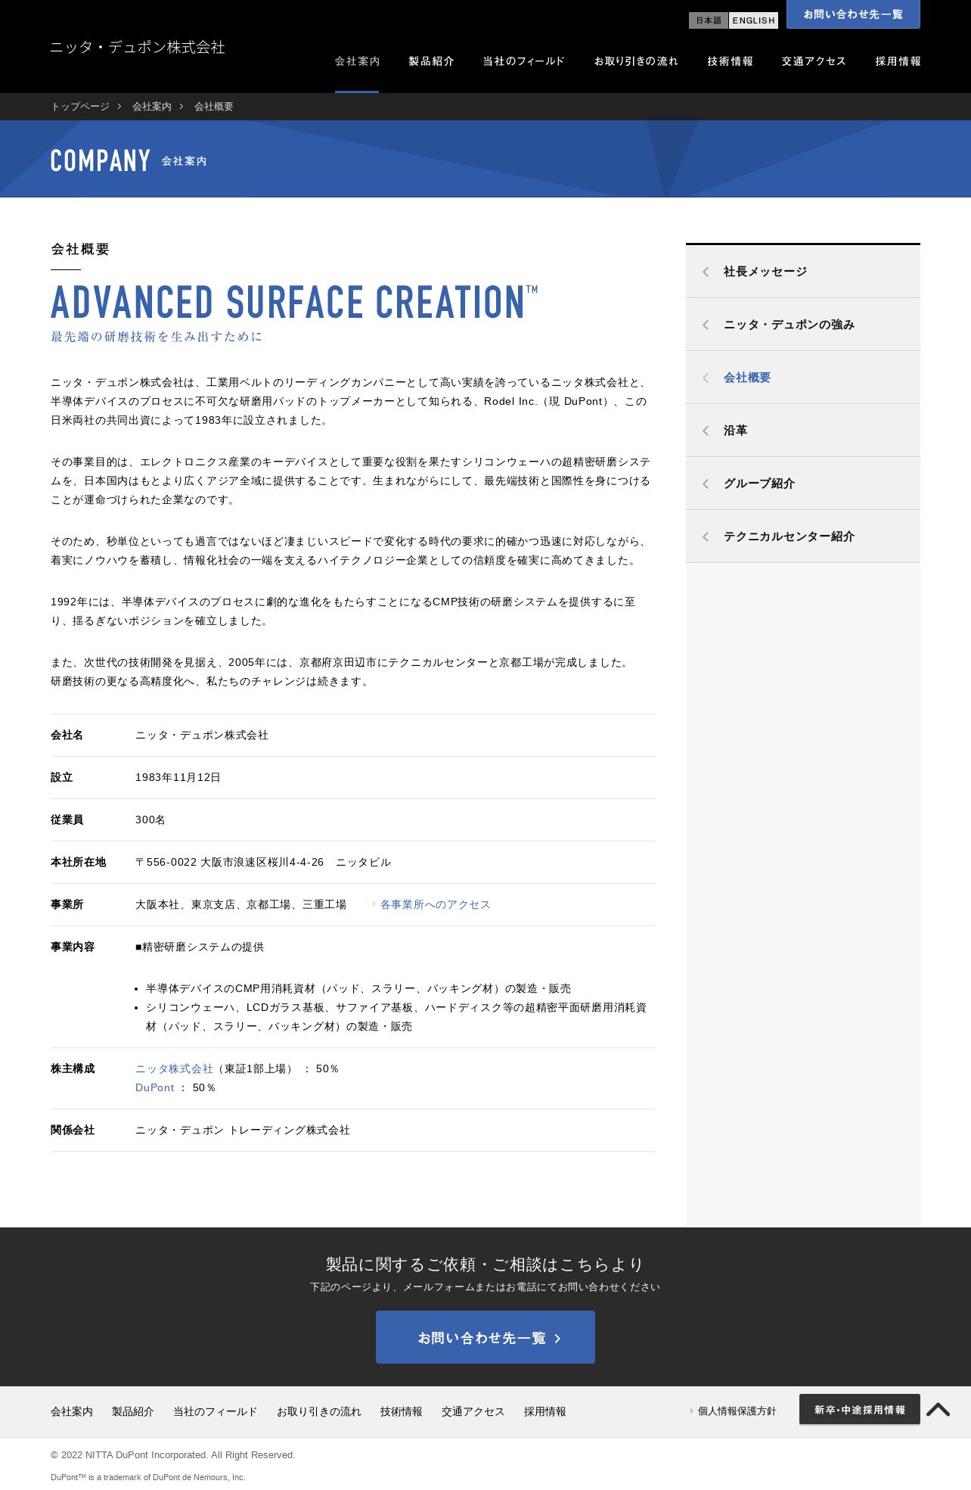This screenshot has height=1490, width=971.
Task: Go to トップページ breadcrumb
Action: (x=80, y=107)
